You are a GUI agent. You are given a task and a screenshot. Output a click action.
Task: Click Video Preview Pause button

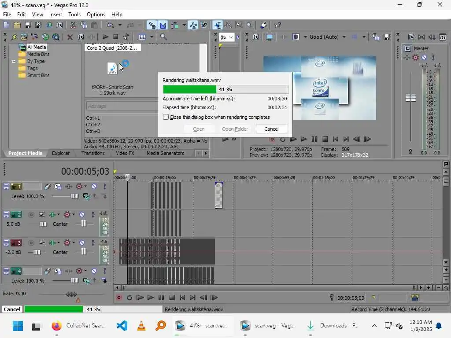pos(314,140)
